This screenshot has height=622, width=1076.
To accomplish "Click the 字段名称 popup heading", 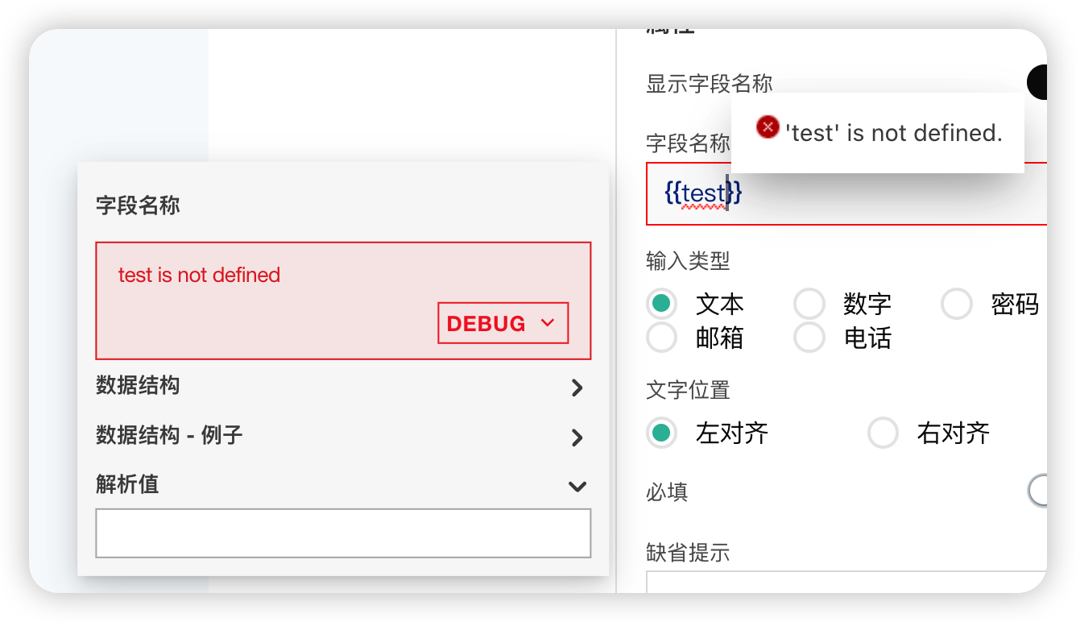I will pos(138,205).
